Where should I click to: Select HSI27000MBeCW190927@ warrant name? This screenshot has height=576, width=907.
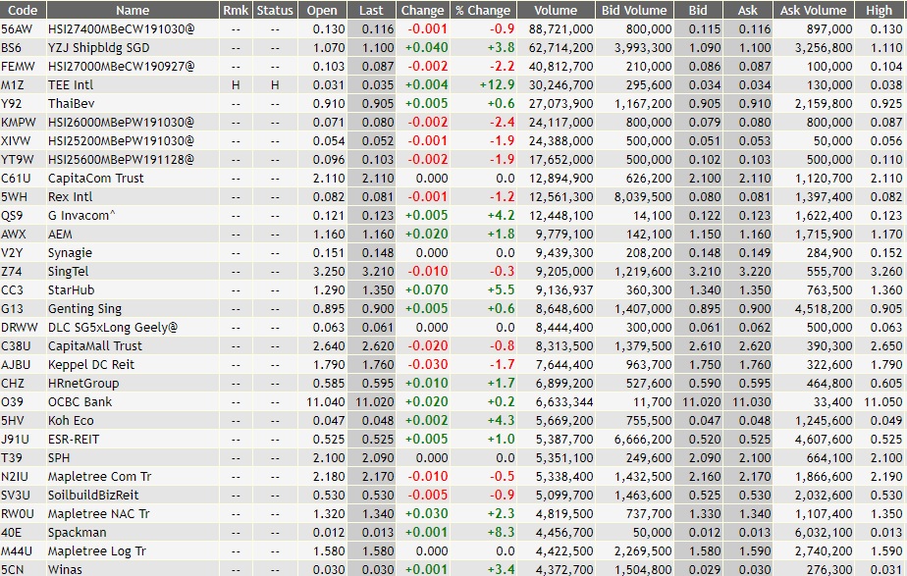click(121, 66)
